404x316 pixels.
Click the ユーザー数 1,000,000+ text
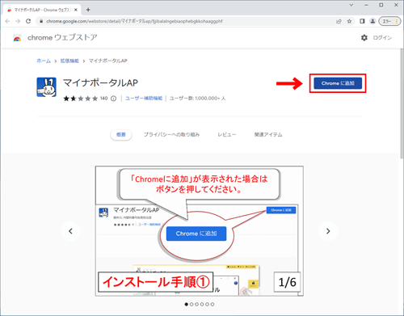point(197,99)
